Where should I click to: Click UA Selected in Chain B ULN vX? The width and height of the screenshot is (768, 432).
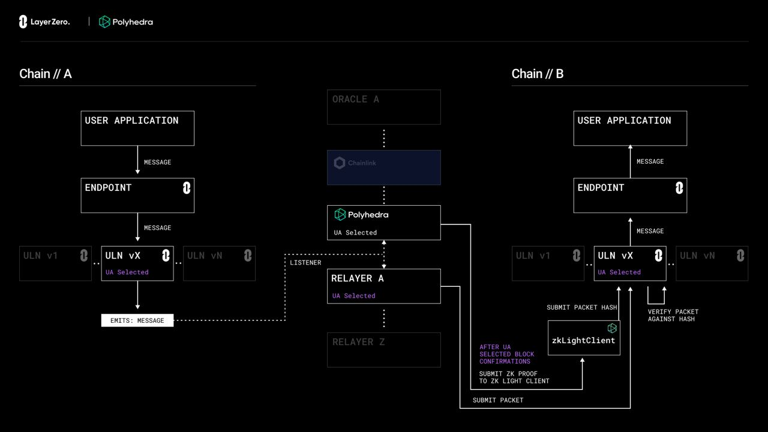point(619,272)
